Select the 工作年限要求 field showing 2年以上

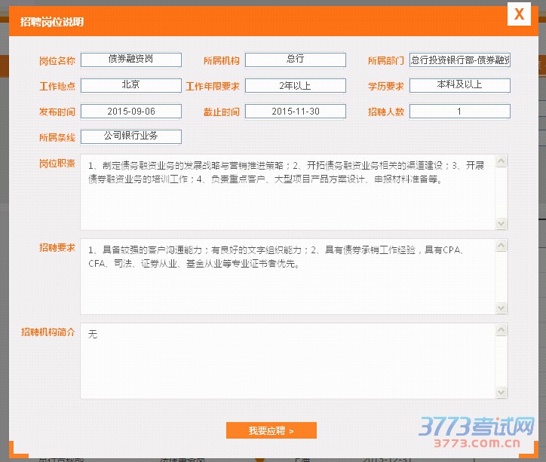[x=296, y=85]
